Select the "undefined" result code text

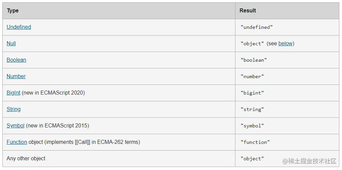click(x=257, y=27)
